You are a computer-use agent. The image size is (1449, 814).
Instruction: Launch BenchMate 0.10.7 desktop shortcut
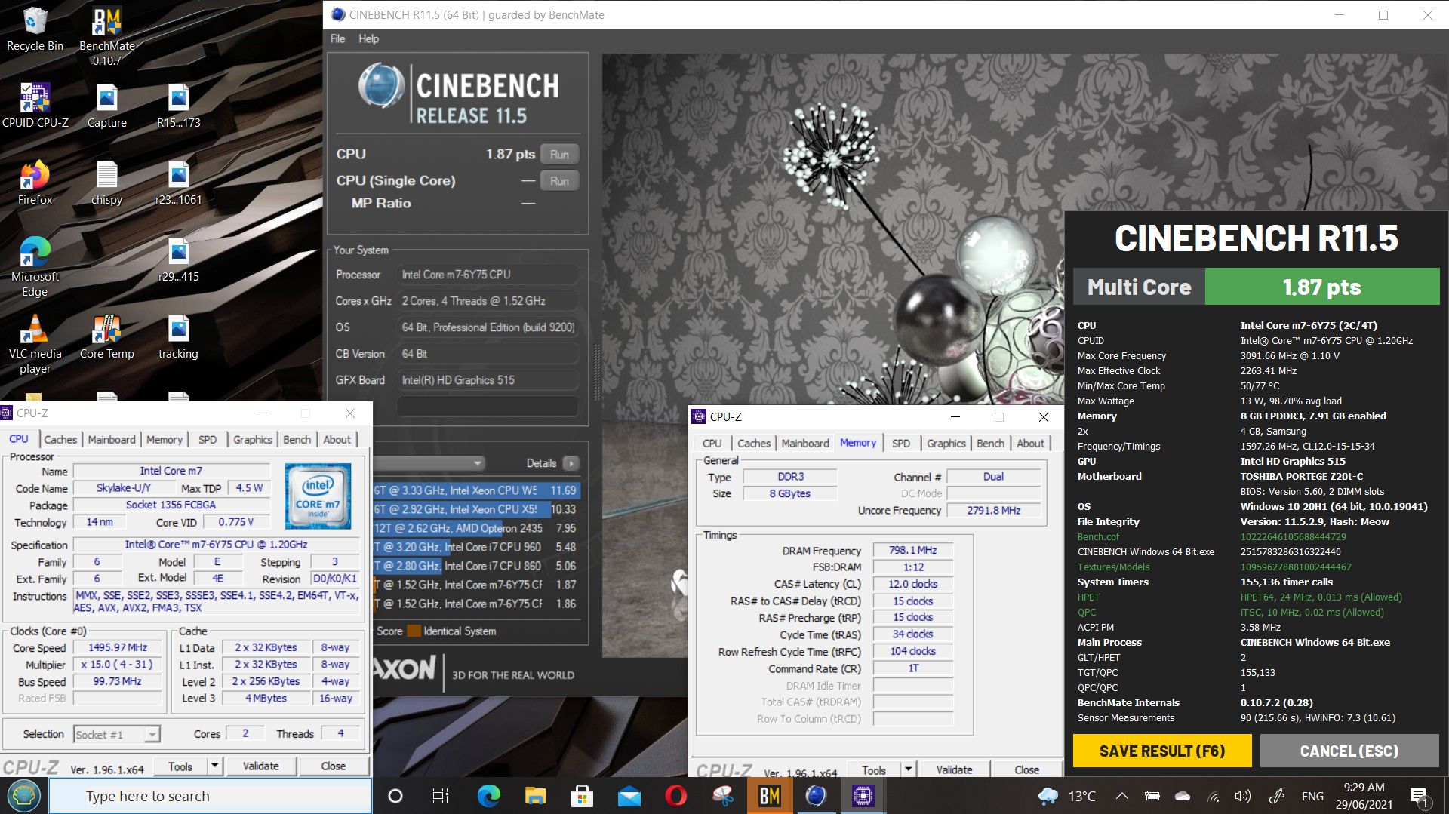(x=106, y=36)
